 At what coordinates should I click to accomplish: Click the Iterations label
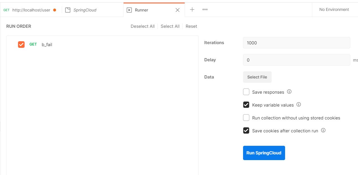[214, 43]
